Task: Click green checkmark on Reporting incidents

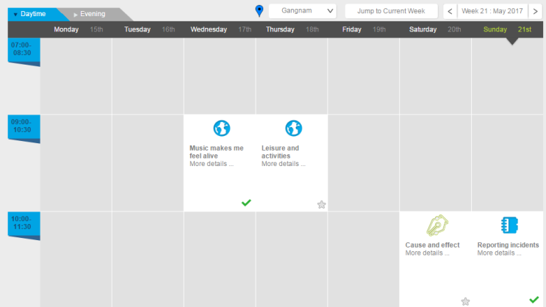Action: [534, 300]
